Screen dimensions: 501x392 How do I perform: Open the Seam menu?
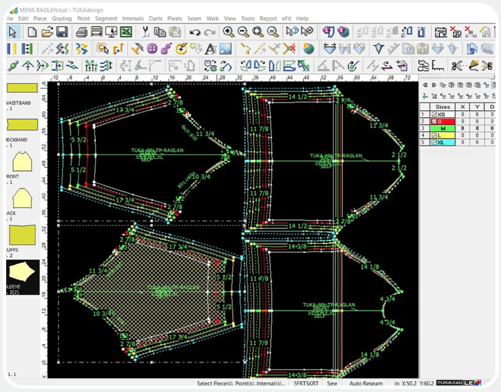(194, 18)
